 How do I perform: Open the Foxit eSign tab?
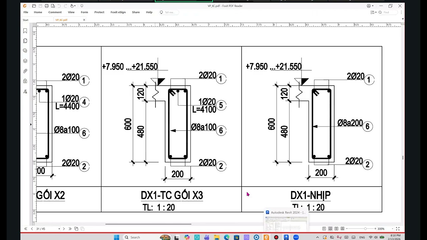[118, 12]
